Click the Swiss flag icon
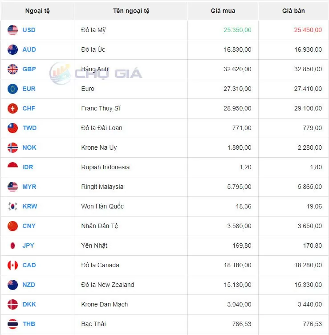Screen dimensions: 329x335 pyautogui.click(x=12, y=109)
